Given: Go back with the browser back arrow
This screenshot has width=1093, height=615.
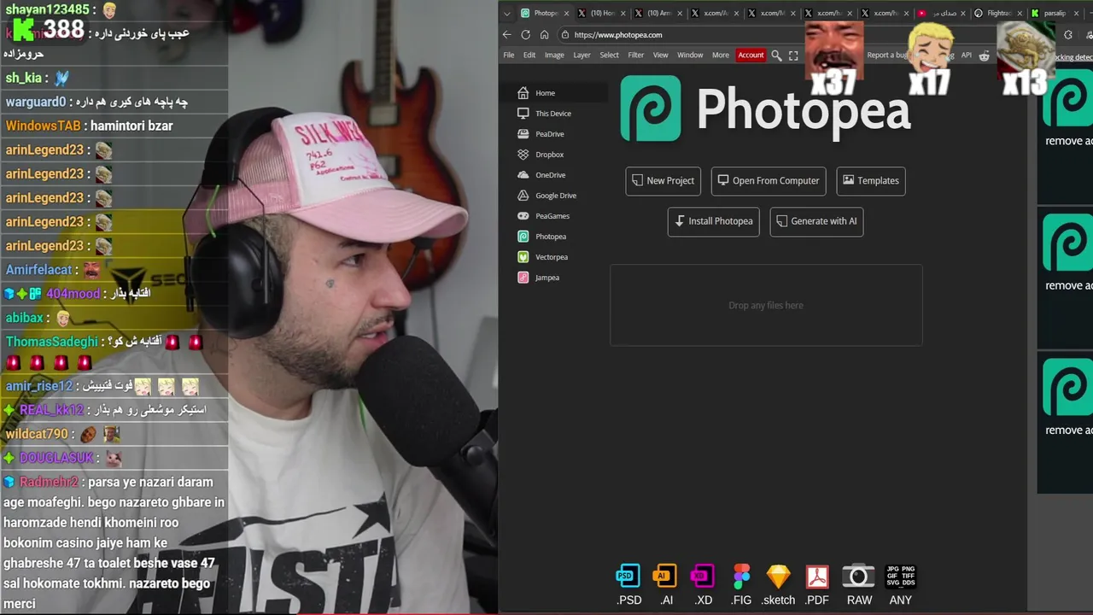Looking at the screenshot, I should pos(507,35).
